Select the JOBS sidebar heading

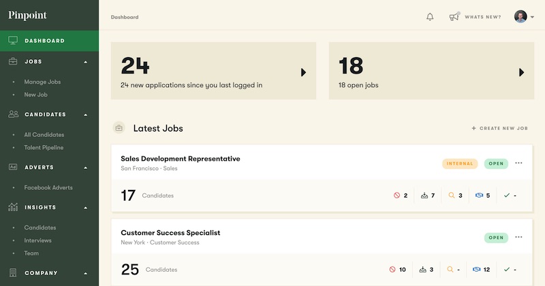point(33,61)
